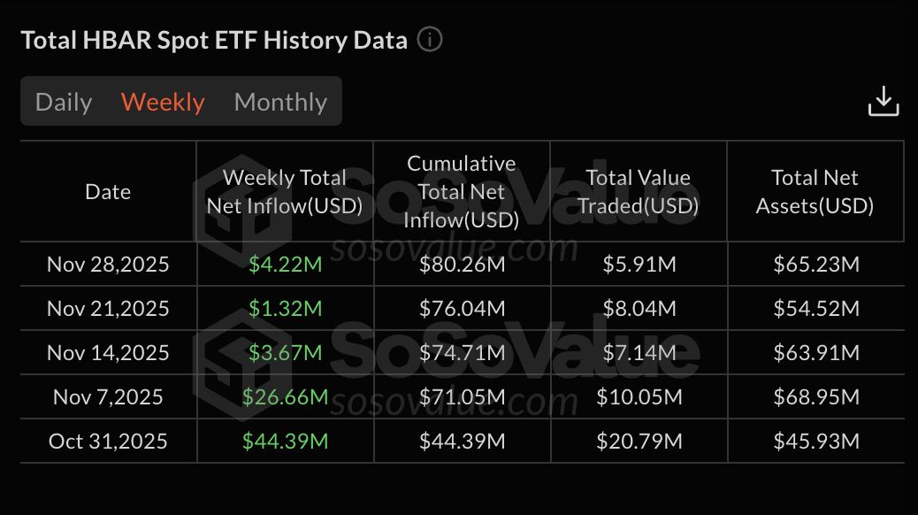Click the green $4.22M inflow value

[284, 264]
